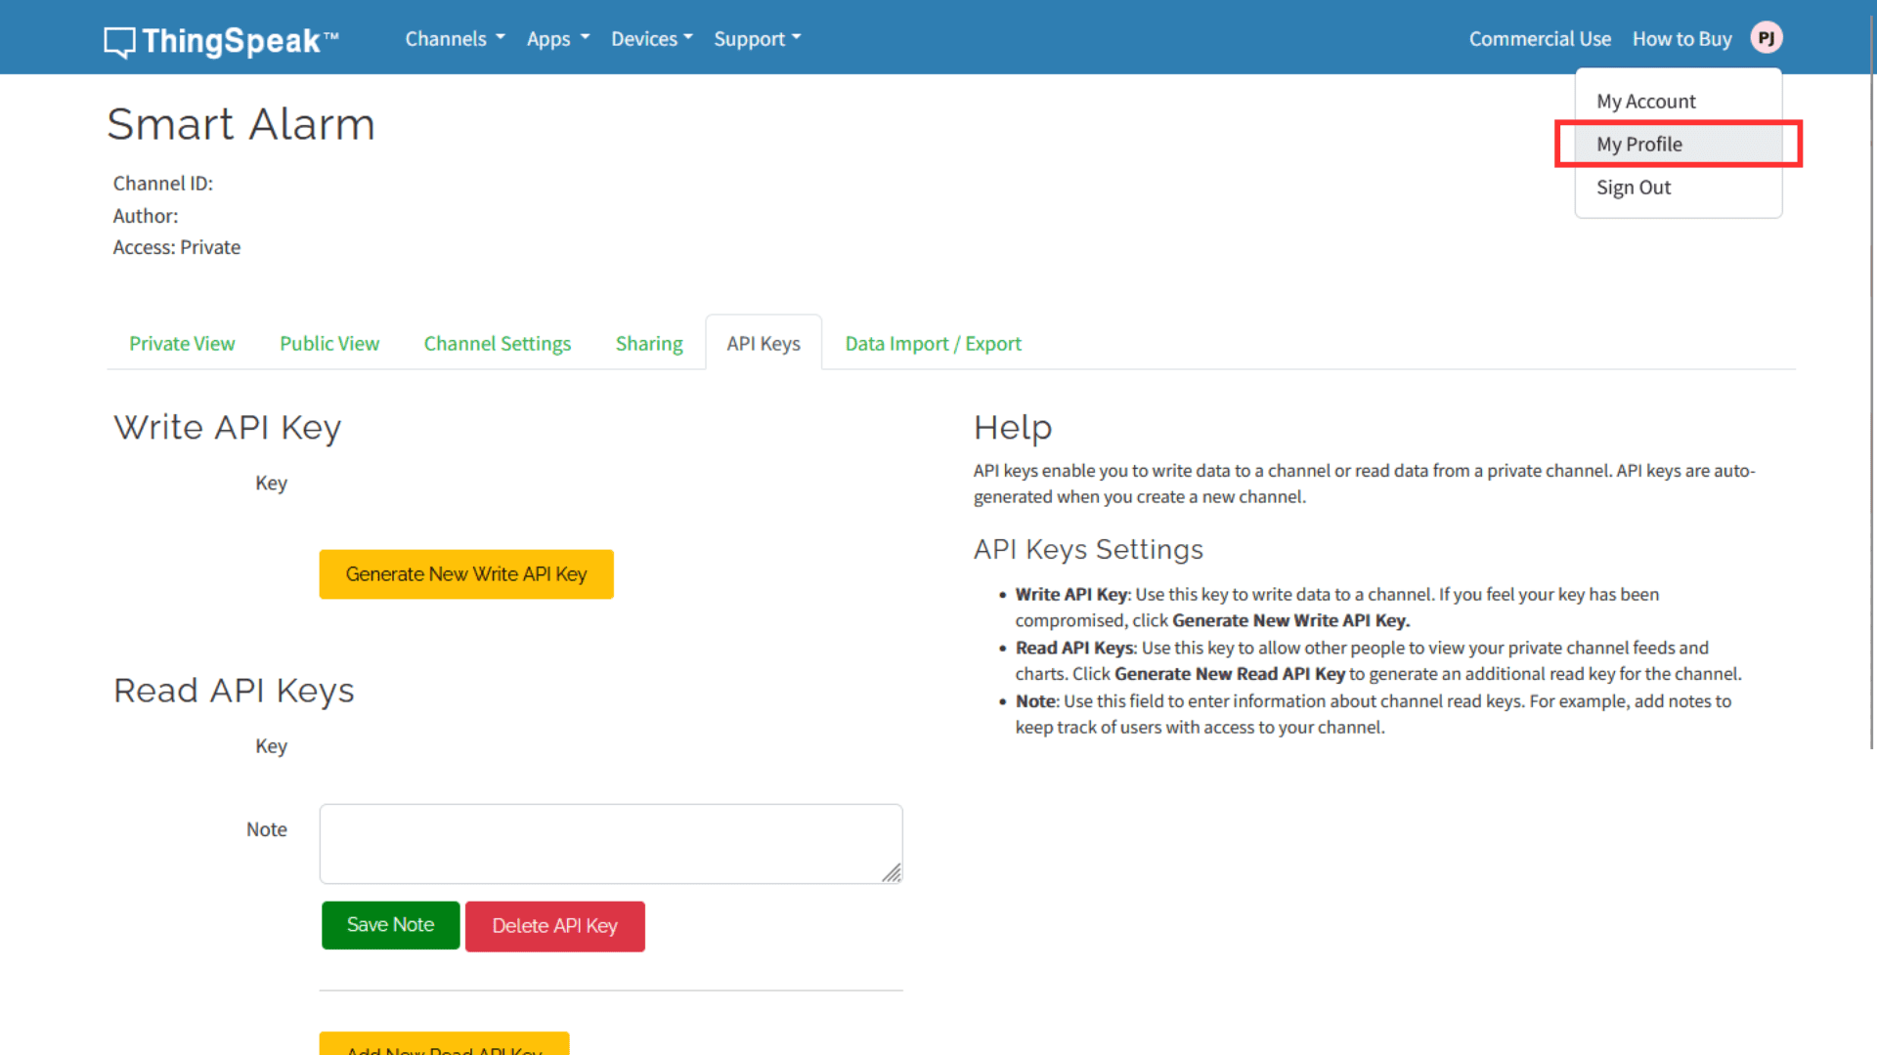Click the 'Write API Key' heading
This screenshot has width=1877, height=1055.
coord(227,428)
